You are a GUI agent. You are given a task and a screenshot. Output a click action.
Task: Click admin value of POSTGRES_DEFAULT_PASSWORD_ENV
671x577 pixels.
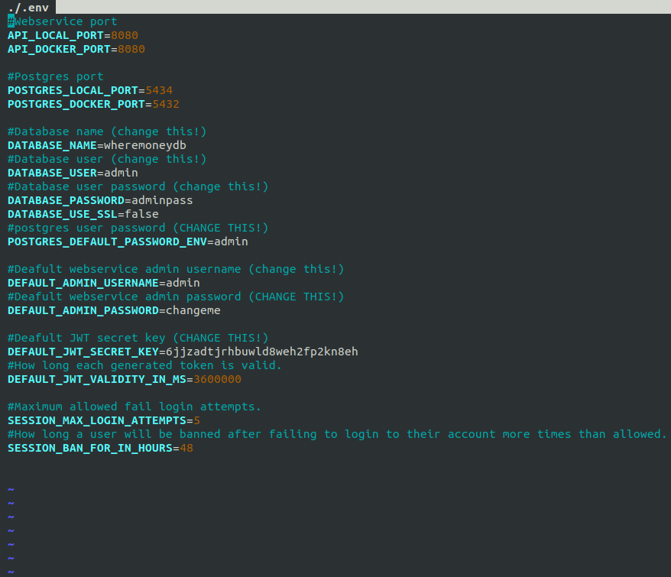[231, 241]
